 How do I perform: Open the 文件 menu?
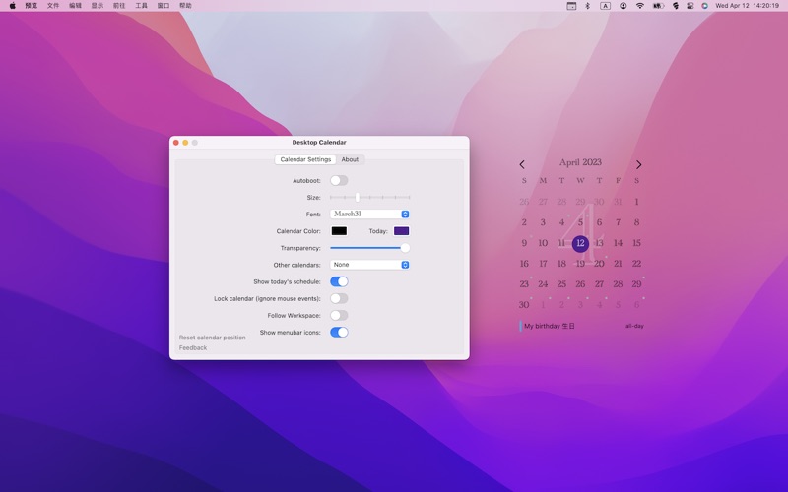[x=53, y=6]
